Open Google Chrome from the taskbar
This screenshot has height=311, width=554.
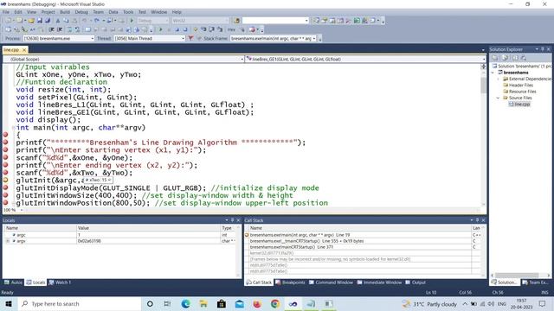click(x=275, y=303)
